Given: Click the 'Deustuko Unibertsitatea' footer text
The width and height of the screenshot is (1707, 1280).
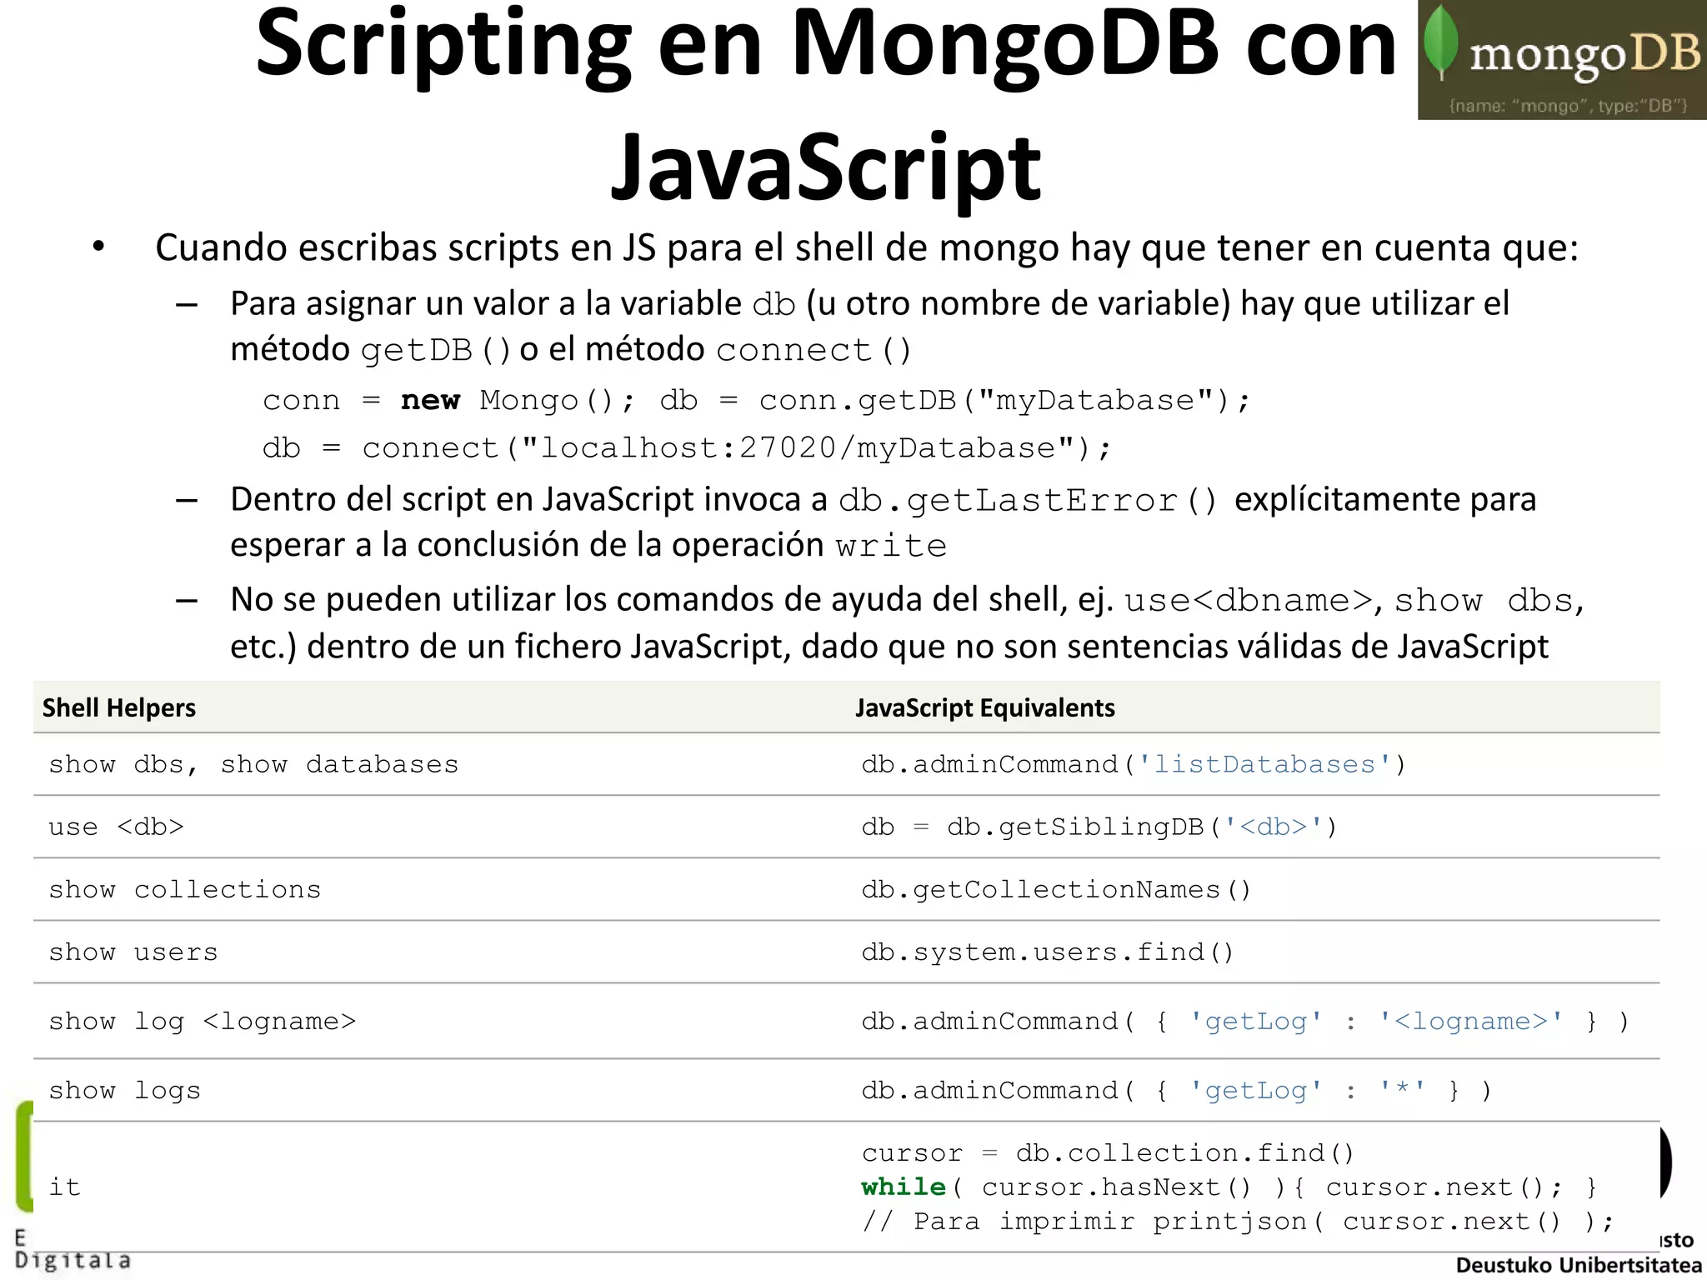Looking at the screenshot, I should point(1579,1266).
